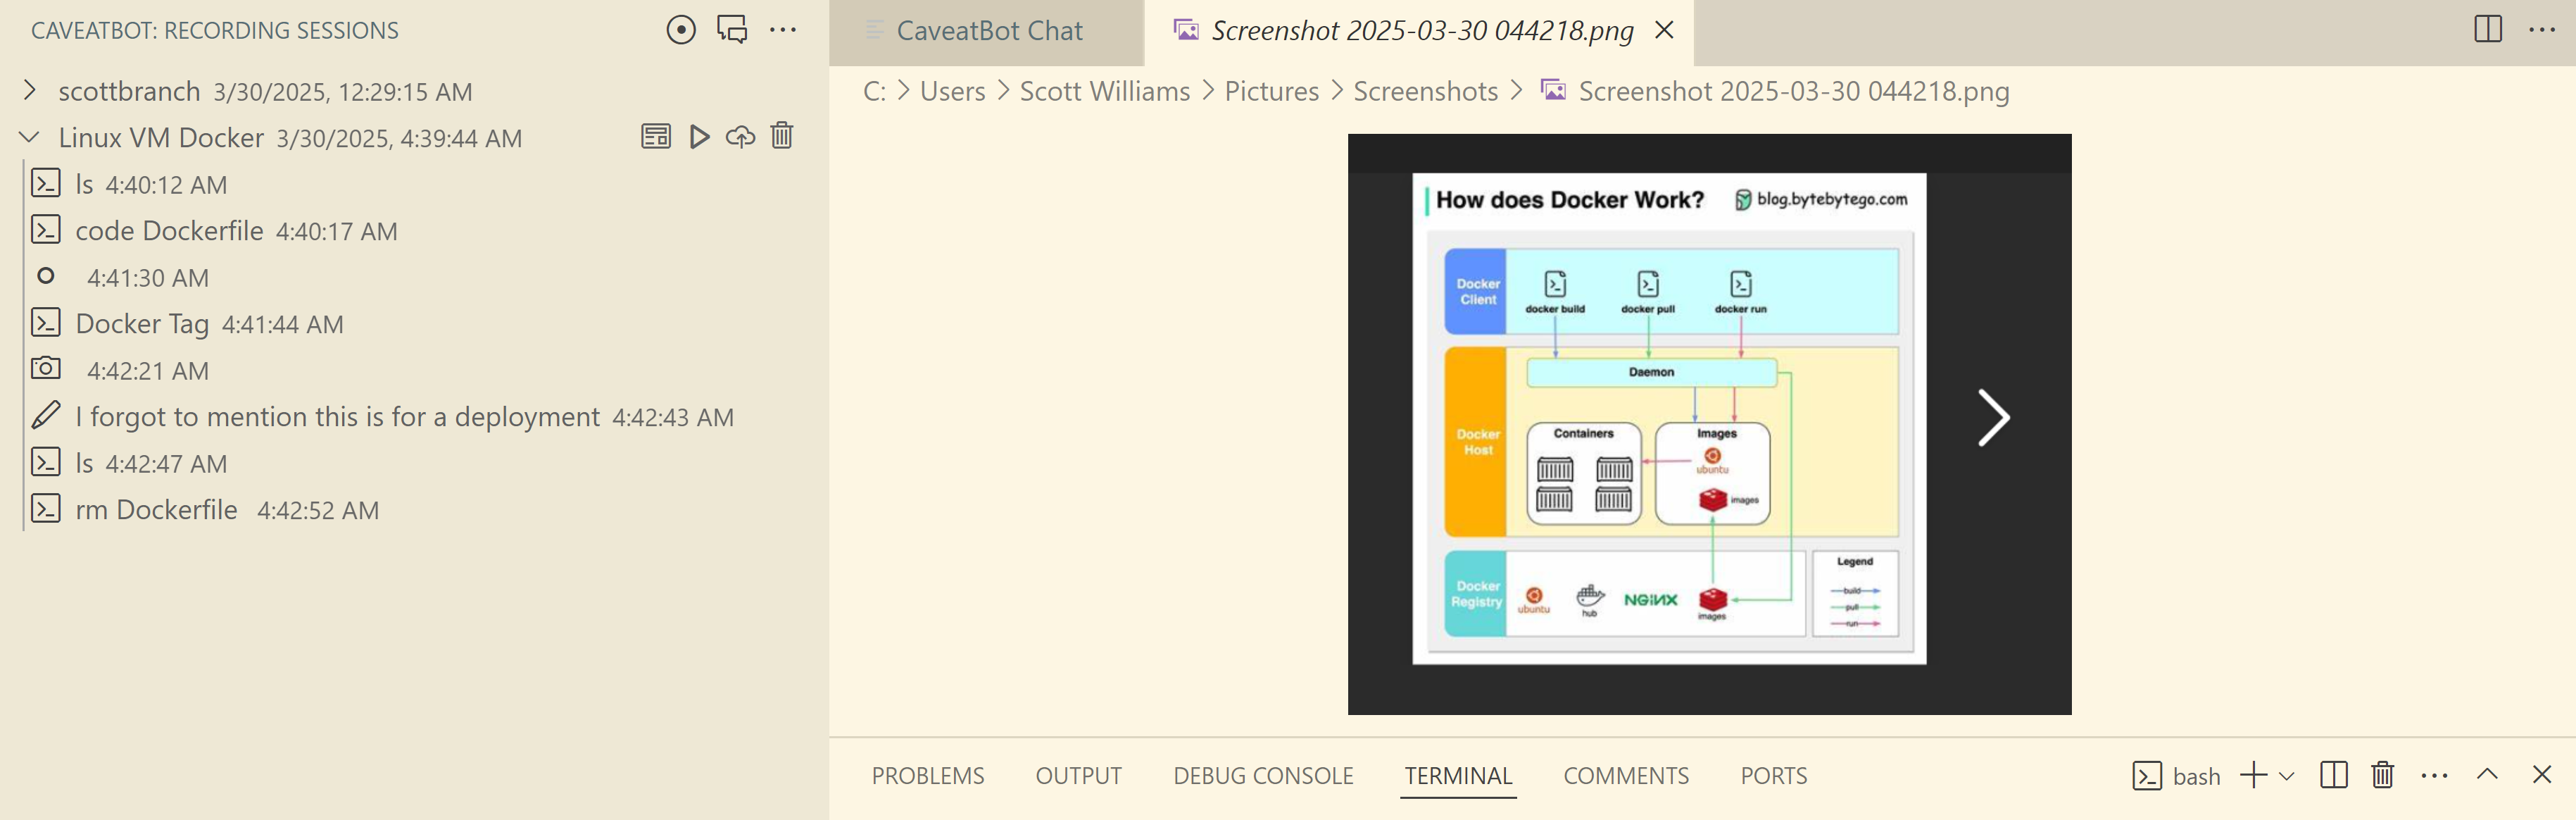Collapse the Linux VM Docker session
This screenshot has height=820, width=2576.
(30, 137)
